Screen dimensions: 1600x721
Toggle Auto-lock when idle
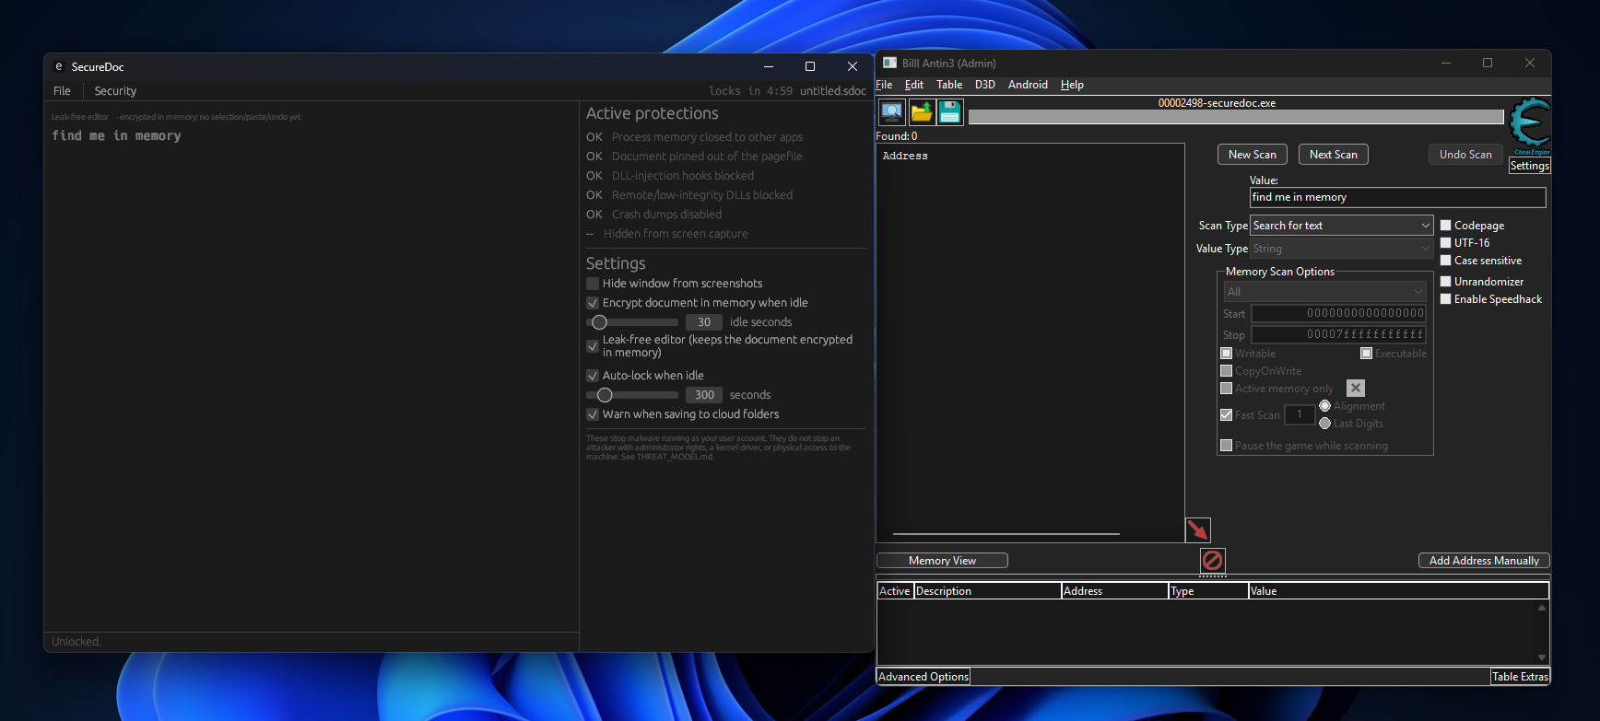click(x=593, y=376)
